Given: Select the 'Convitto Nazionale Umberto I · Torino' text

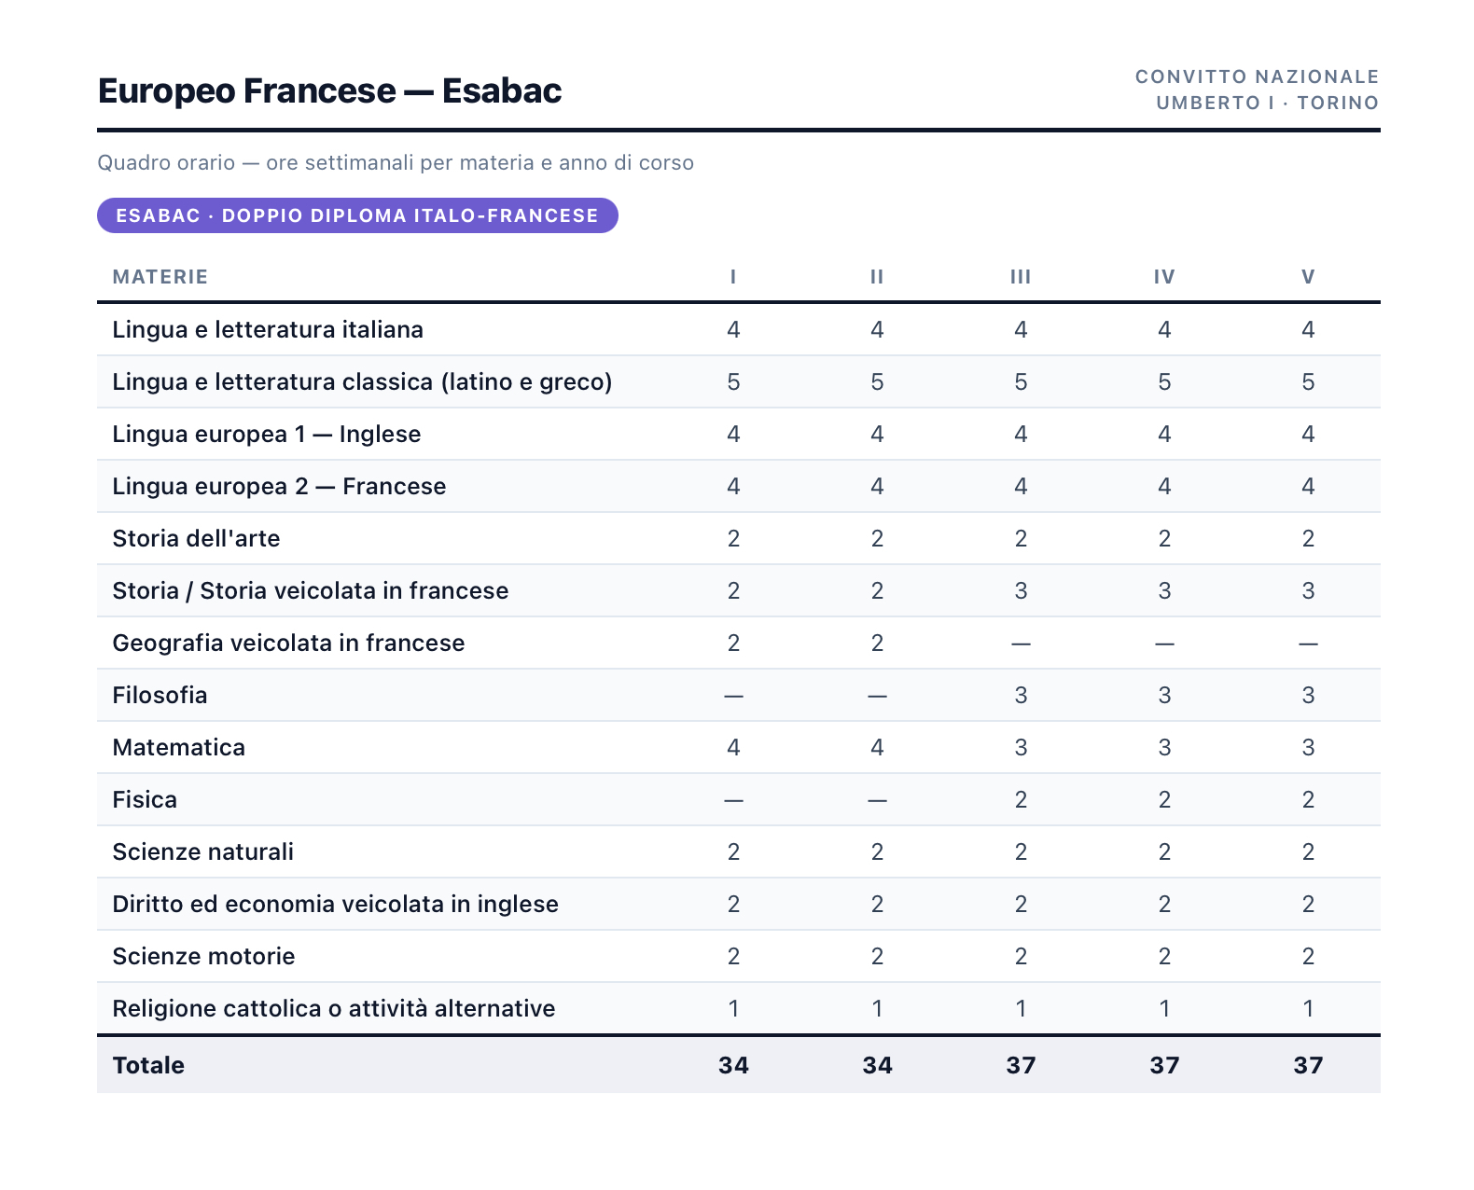Looking at the screenshot, I should click(1257, 90).
